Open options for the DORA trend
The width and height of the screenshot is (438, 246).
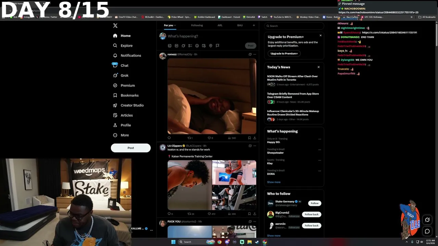[x=320, y=171]
